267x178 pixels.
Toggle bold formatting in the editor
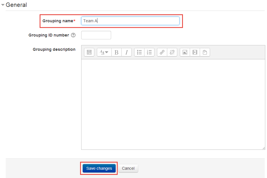(x=116, y=52)
